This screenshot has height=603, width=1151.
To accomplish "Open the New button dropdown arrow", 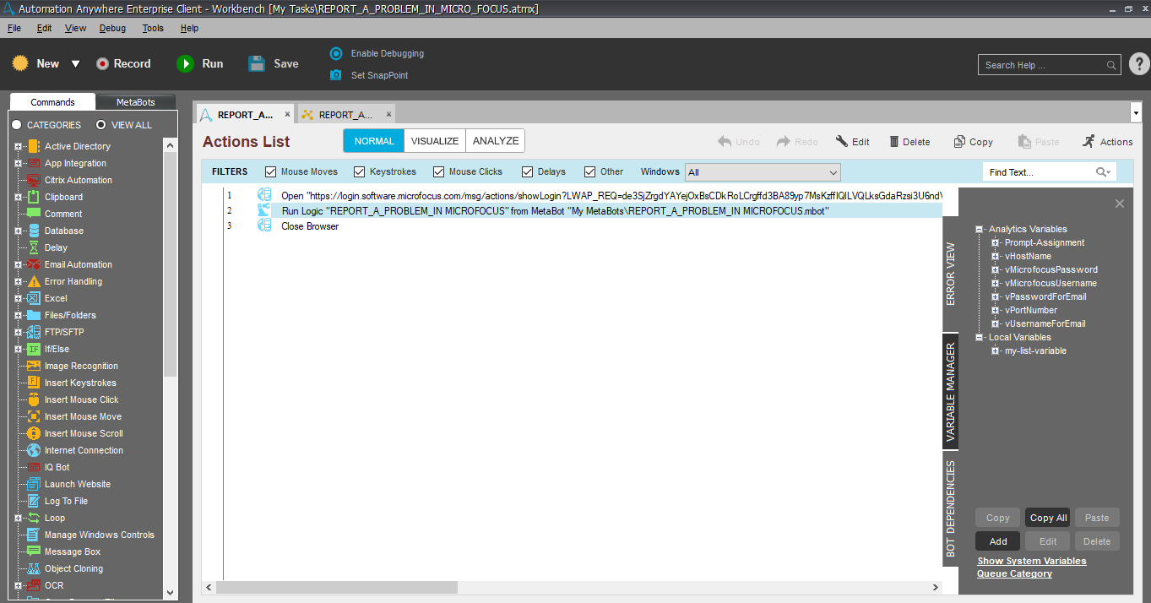I will click(75, 64).
